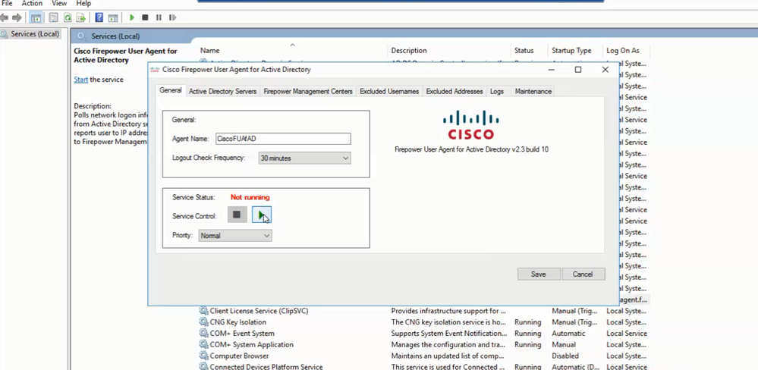Open the View menu
Screen dimensions: 758x370
(x=59, y=3)
